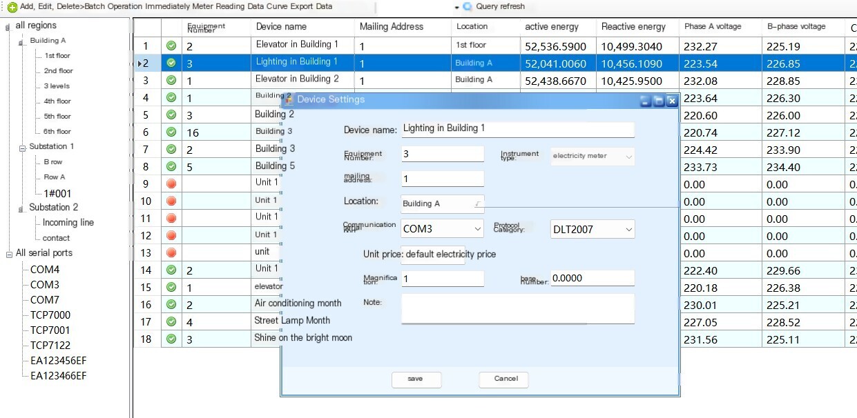Select the Incoming line tree item
The height and width of the screenshot is (418, 857).
(x=68, y=223)
